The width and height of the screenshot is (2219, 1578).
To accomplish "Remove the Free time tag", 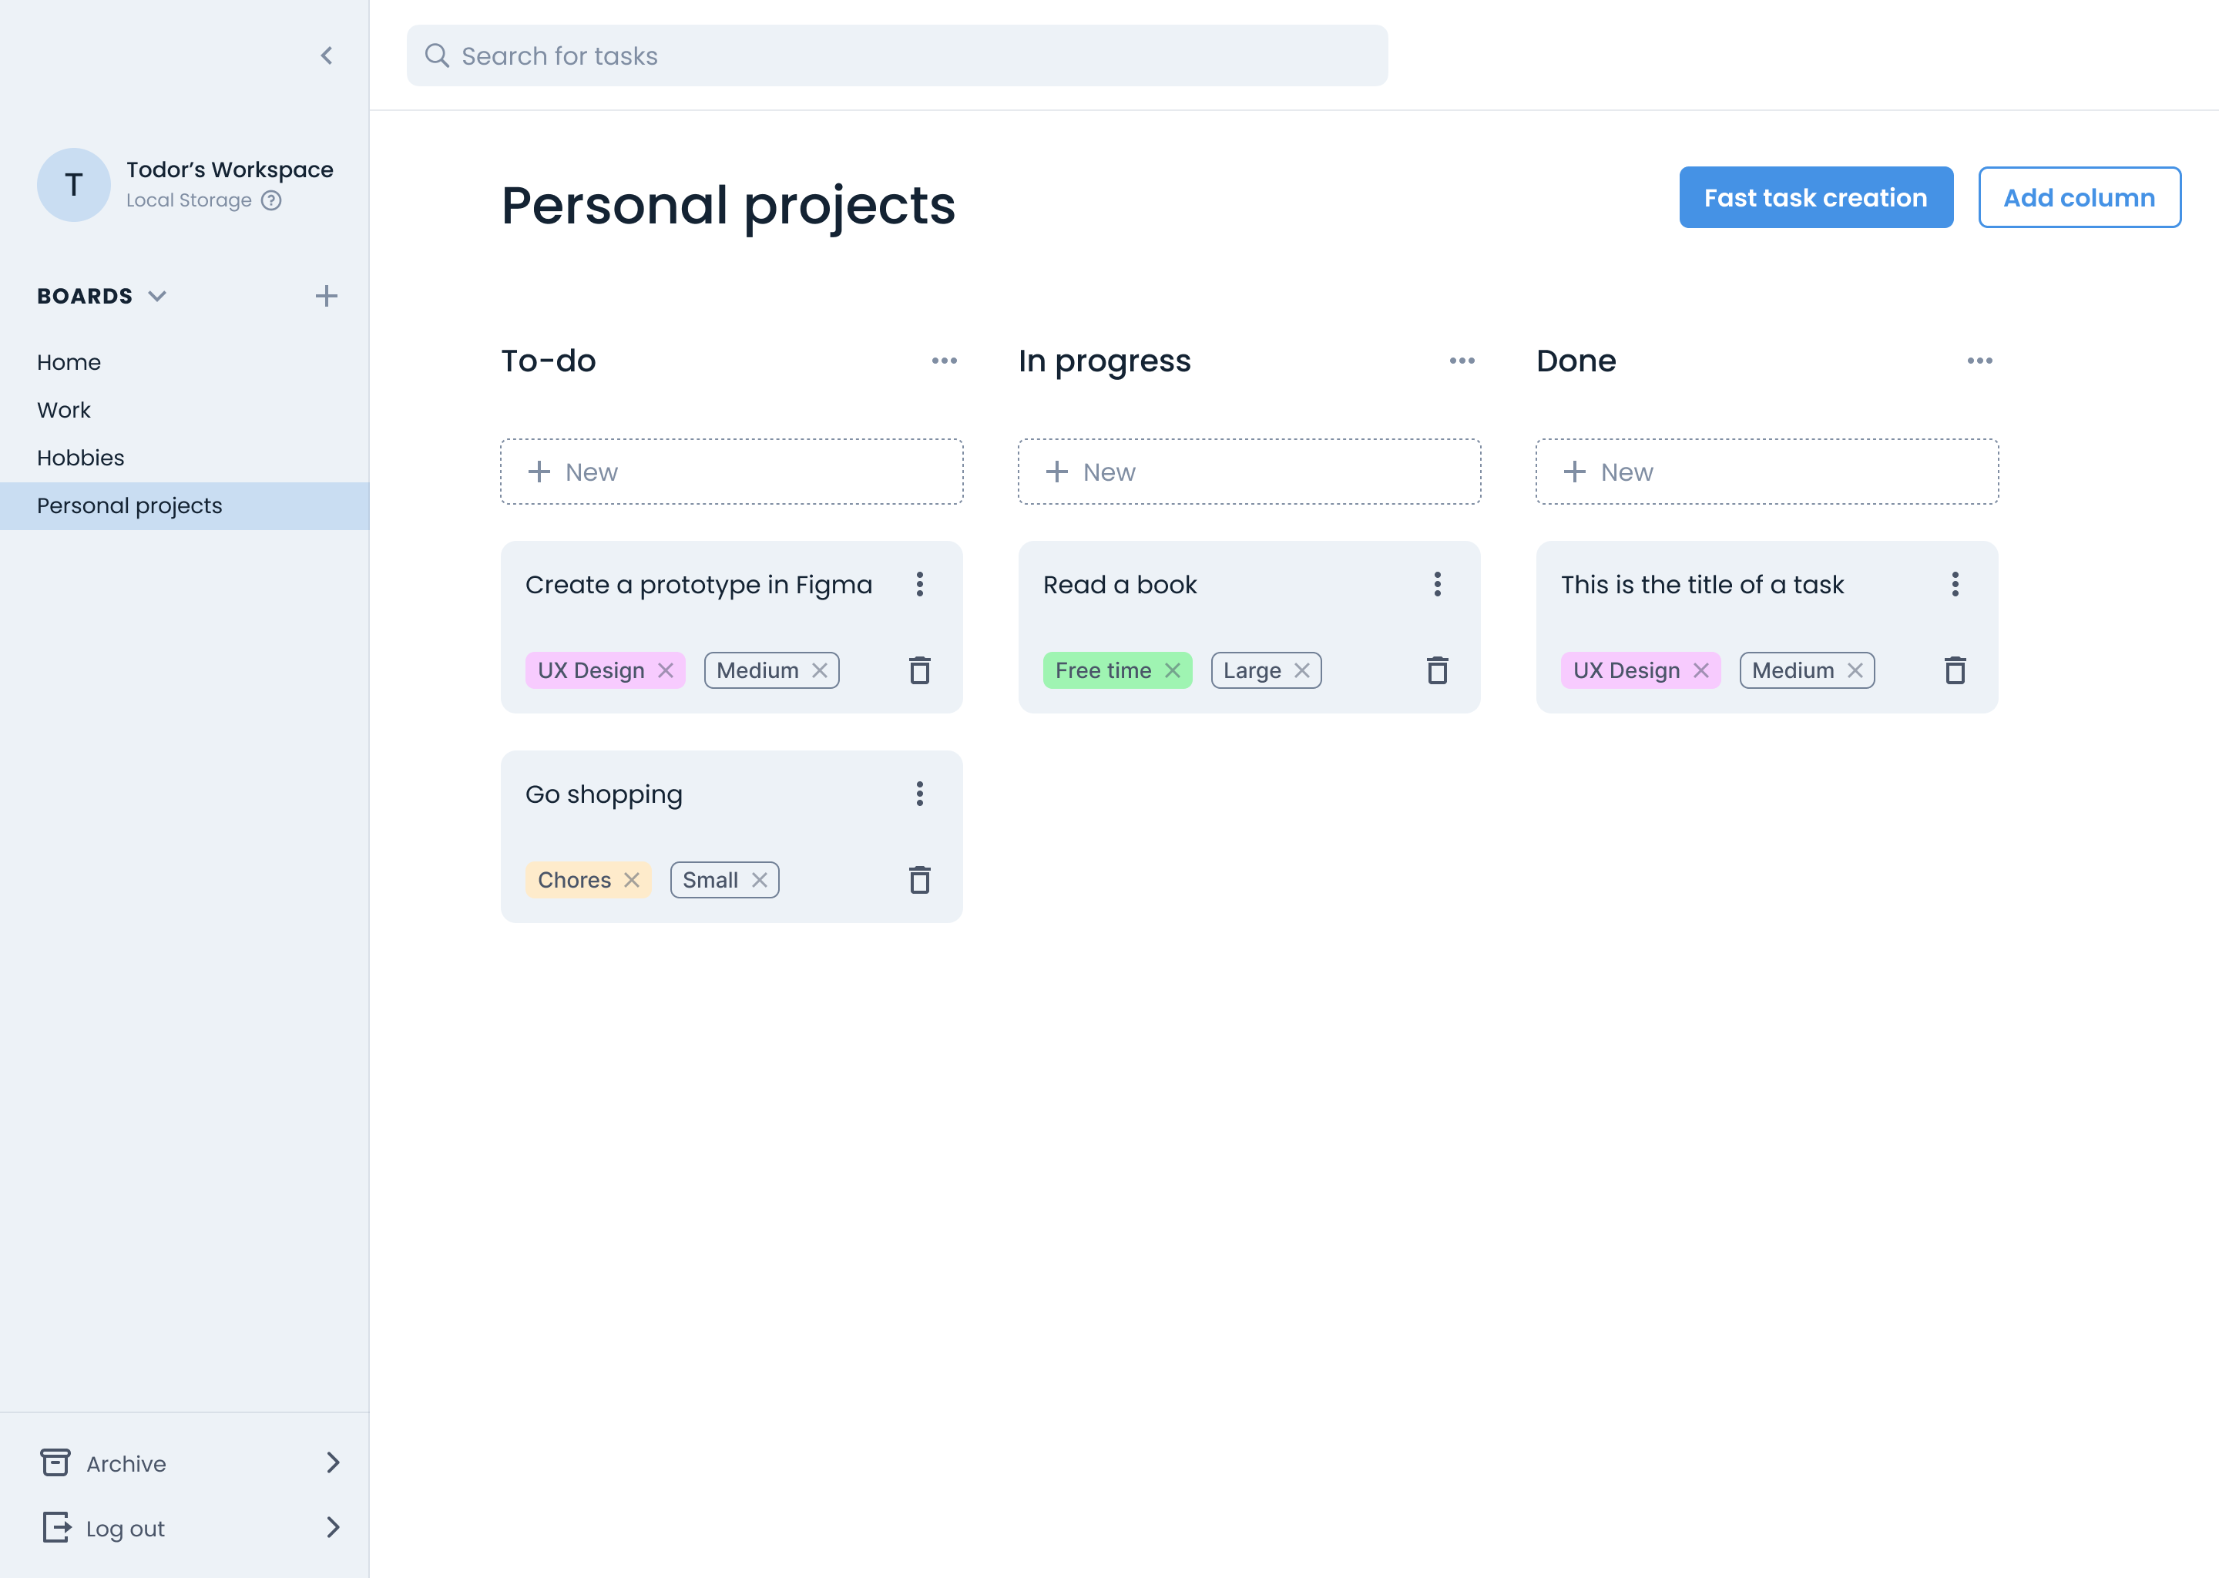I will 1173,670.
